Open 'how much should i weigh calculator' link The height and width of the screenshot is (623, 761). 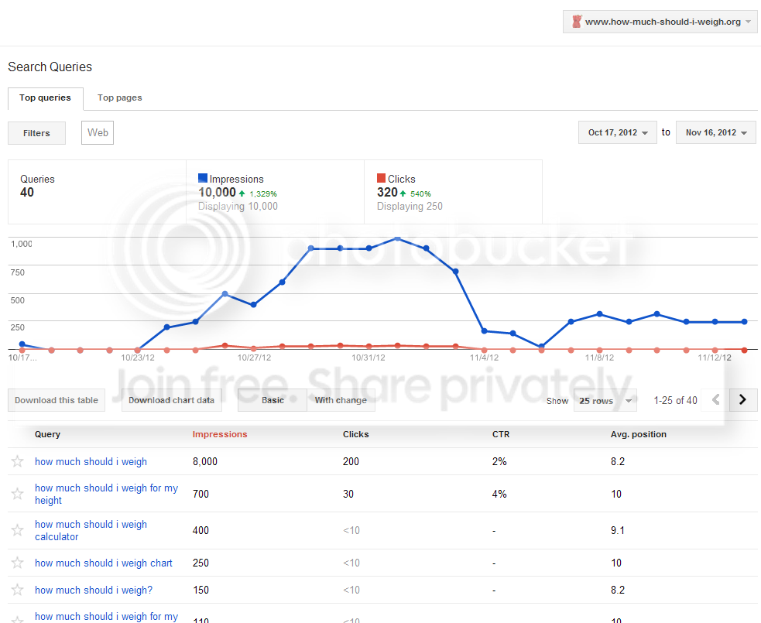(x=91, y=530)
